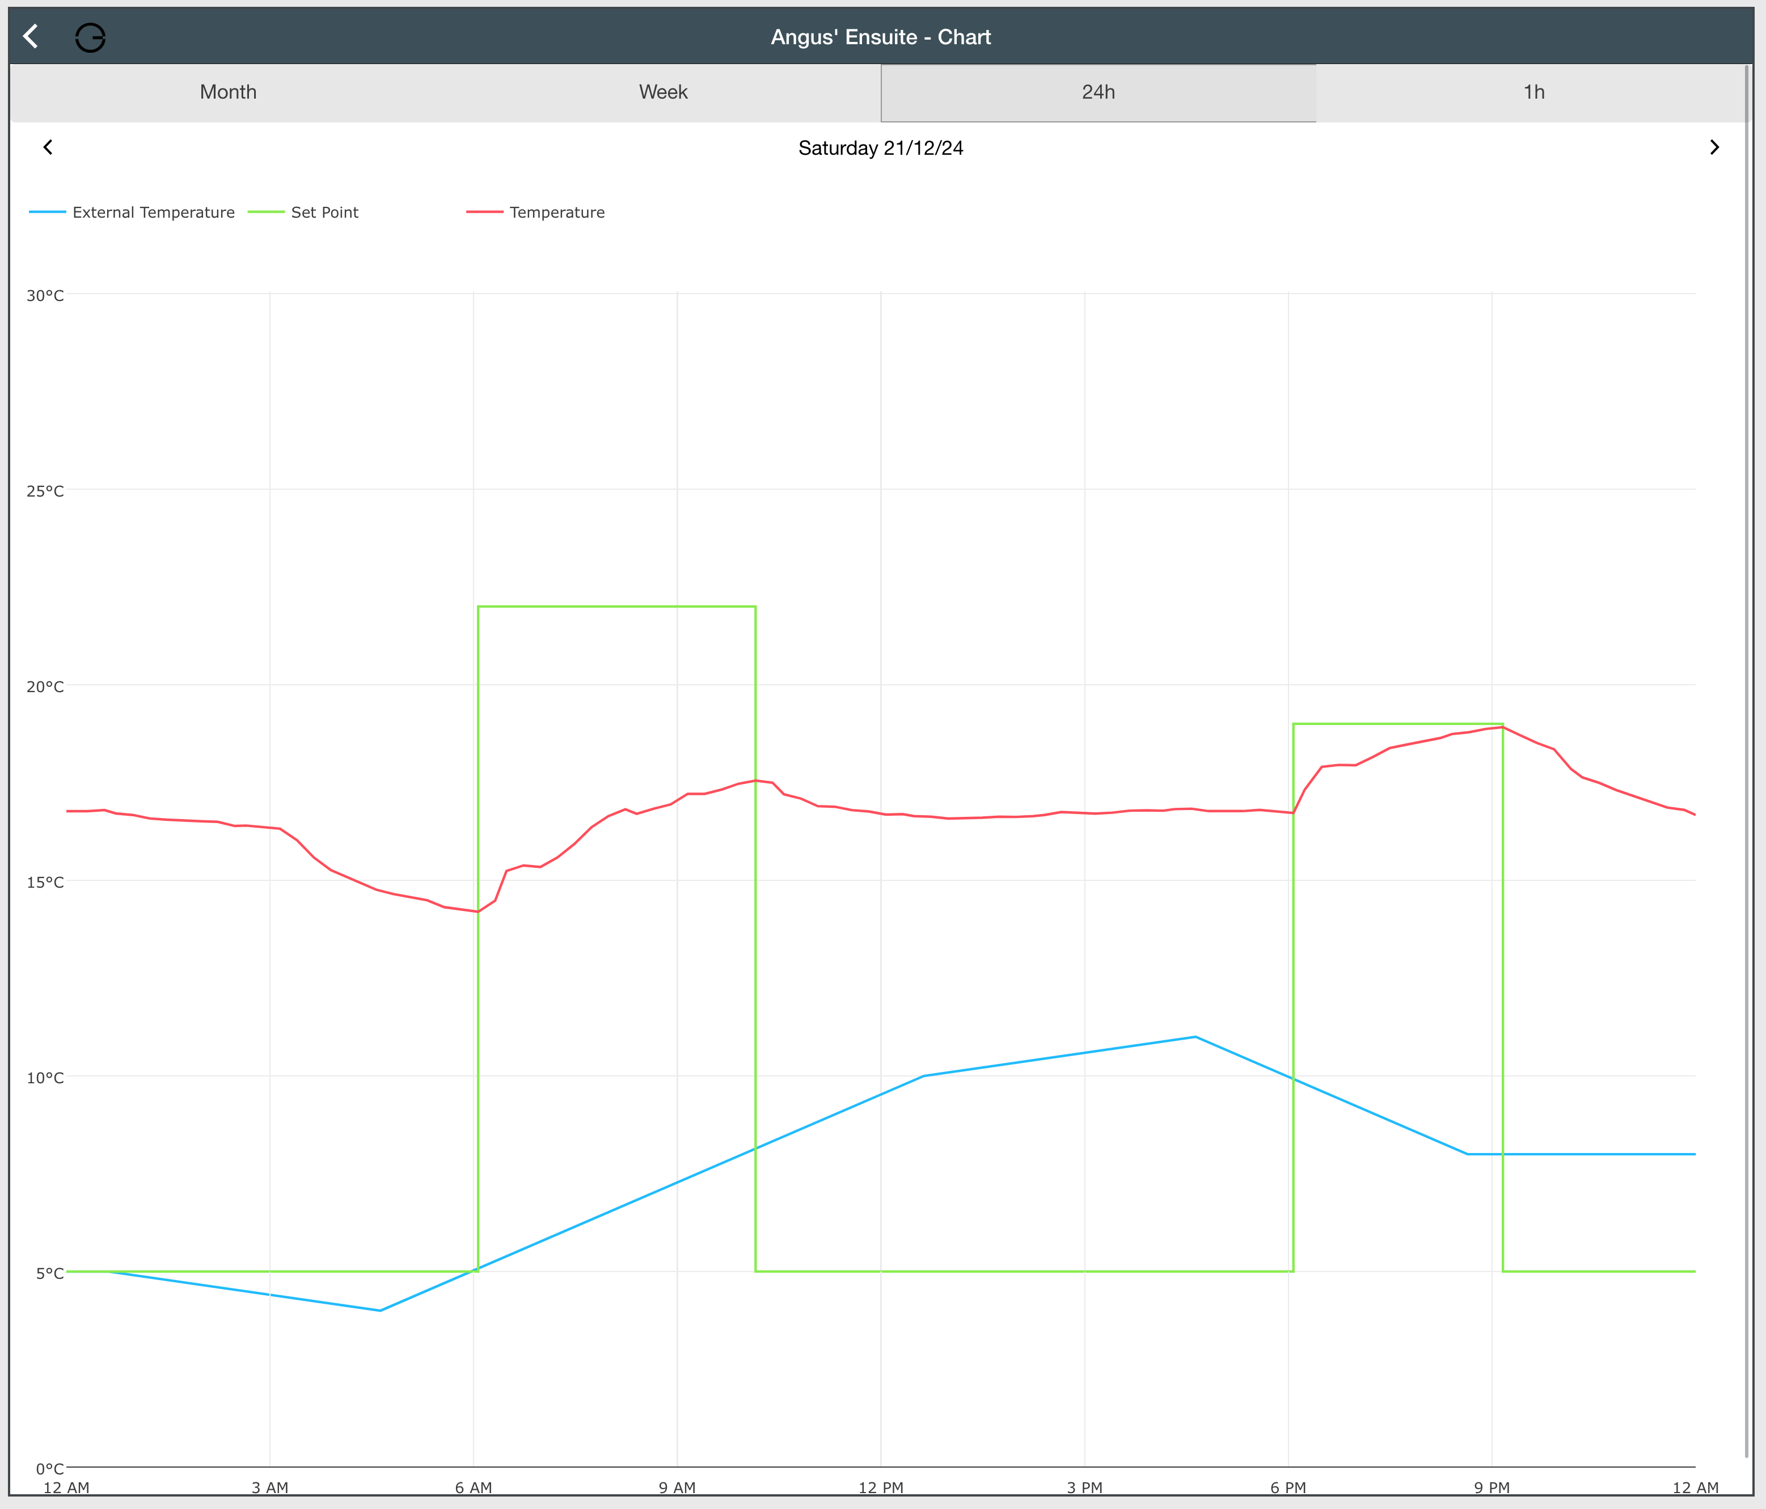1766x1509 pixels.
Task: Click the 20°C axis label
Action: point(45,687)
